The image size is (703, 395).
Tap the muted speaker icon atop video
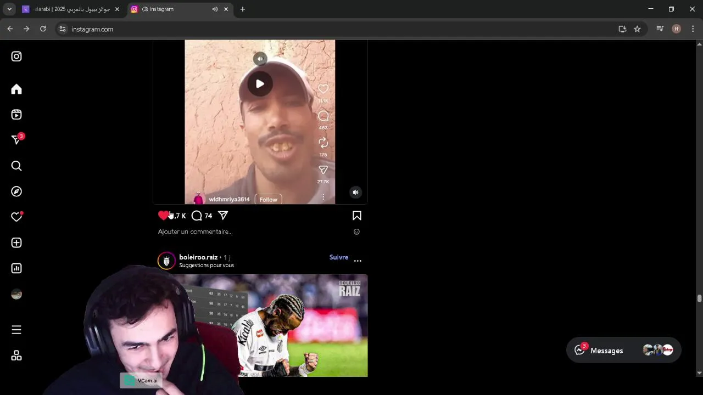[260, 59]
